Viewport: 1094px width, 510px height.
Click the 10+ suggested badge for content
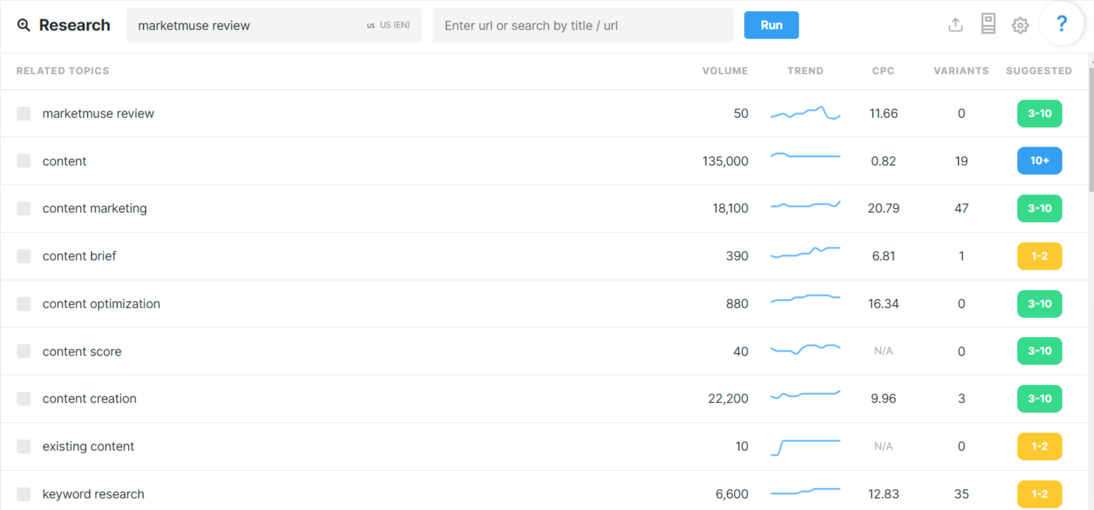(x=1039, y=161)
